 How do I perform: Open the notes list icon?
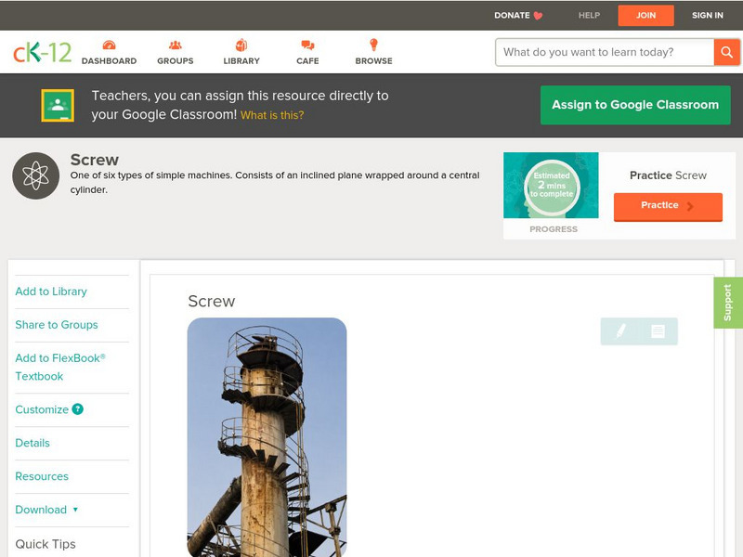point(658,331)
